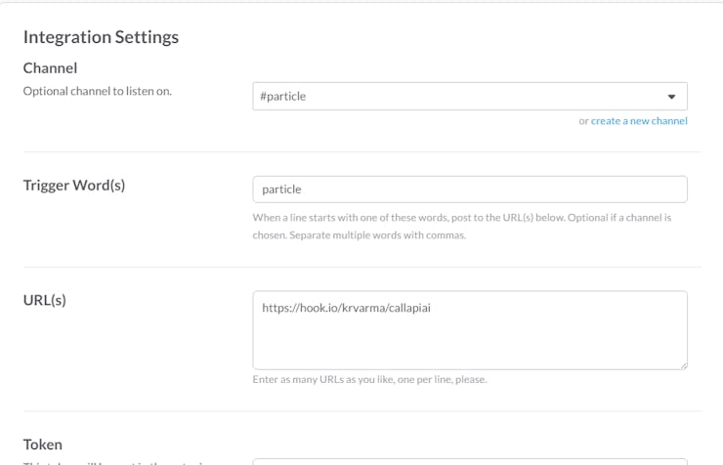
Task: Click the Trigger Word(s) label
Action: [x=74, y=186]
